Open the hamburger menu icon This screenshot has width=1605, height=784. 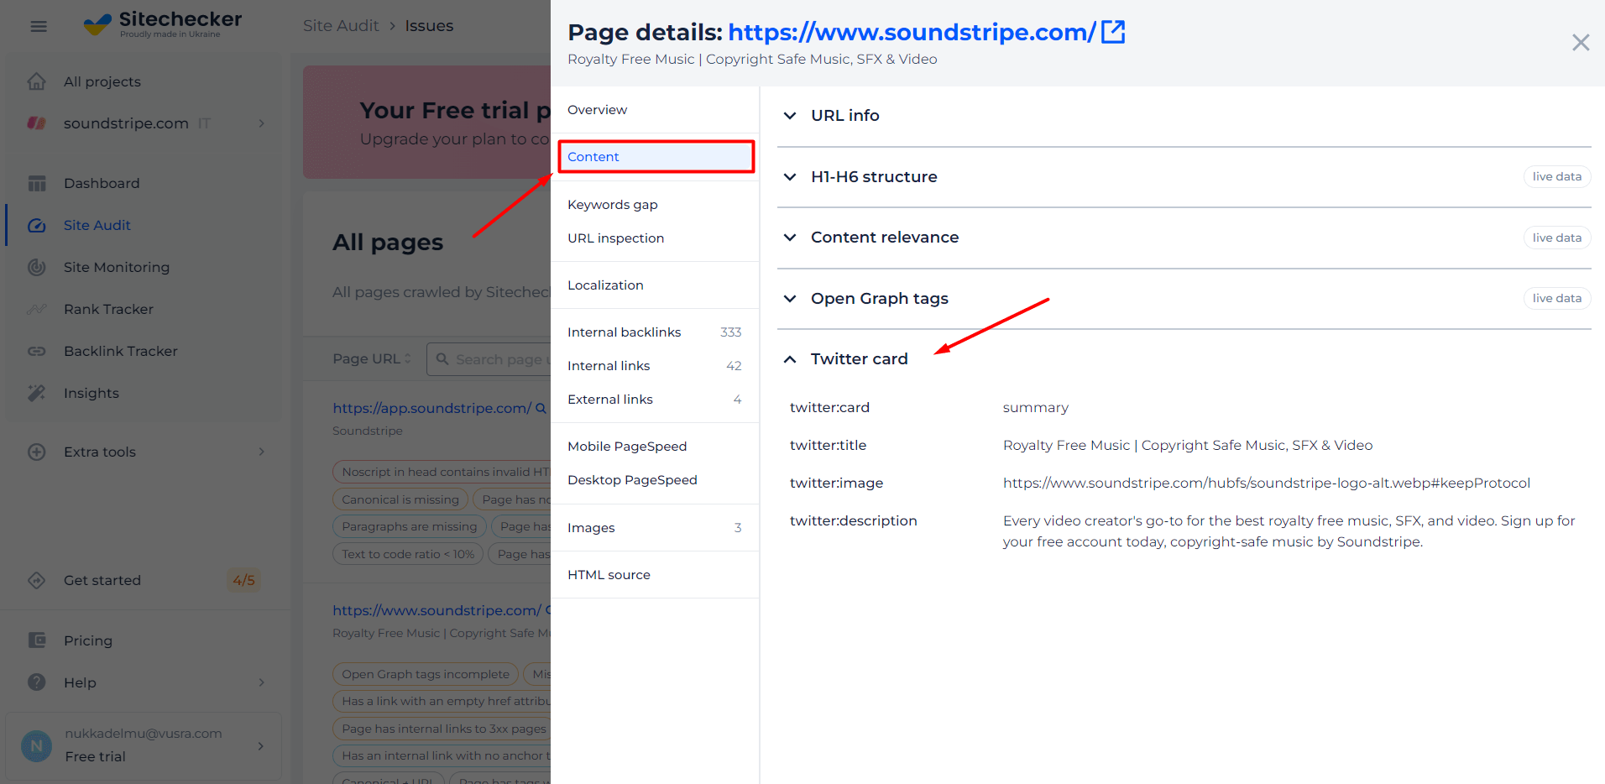[x=39, y=27]
